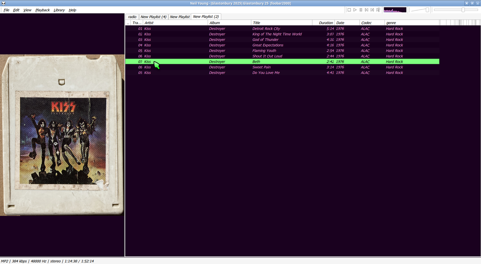Sort by the Artist column header

(x=175, y=23)
